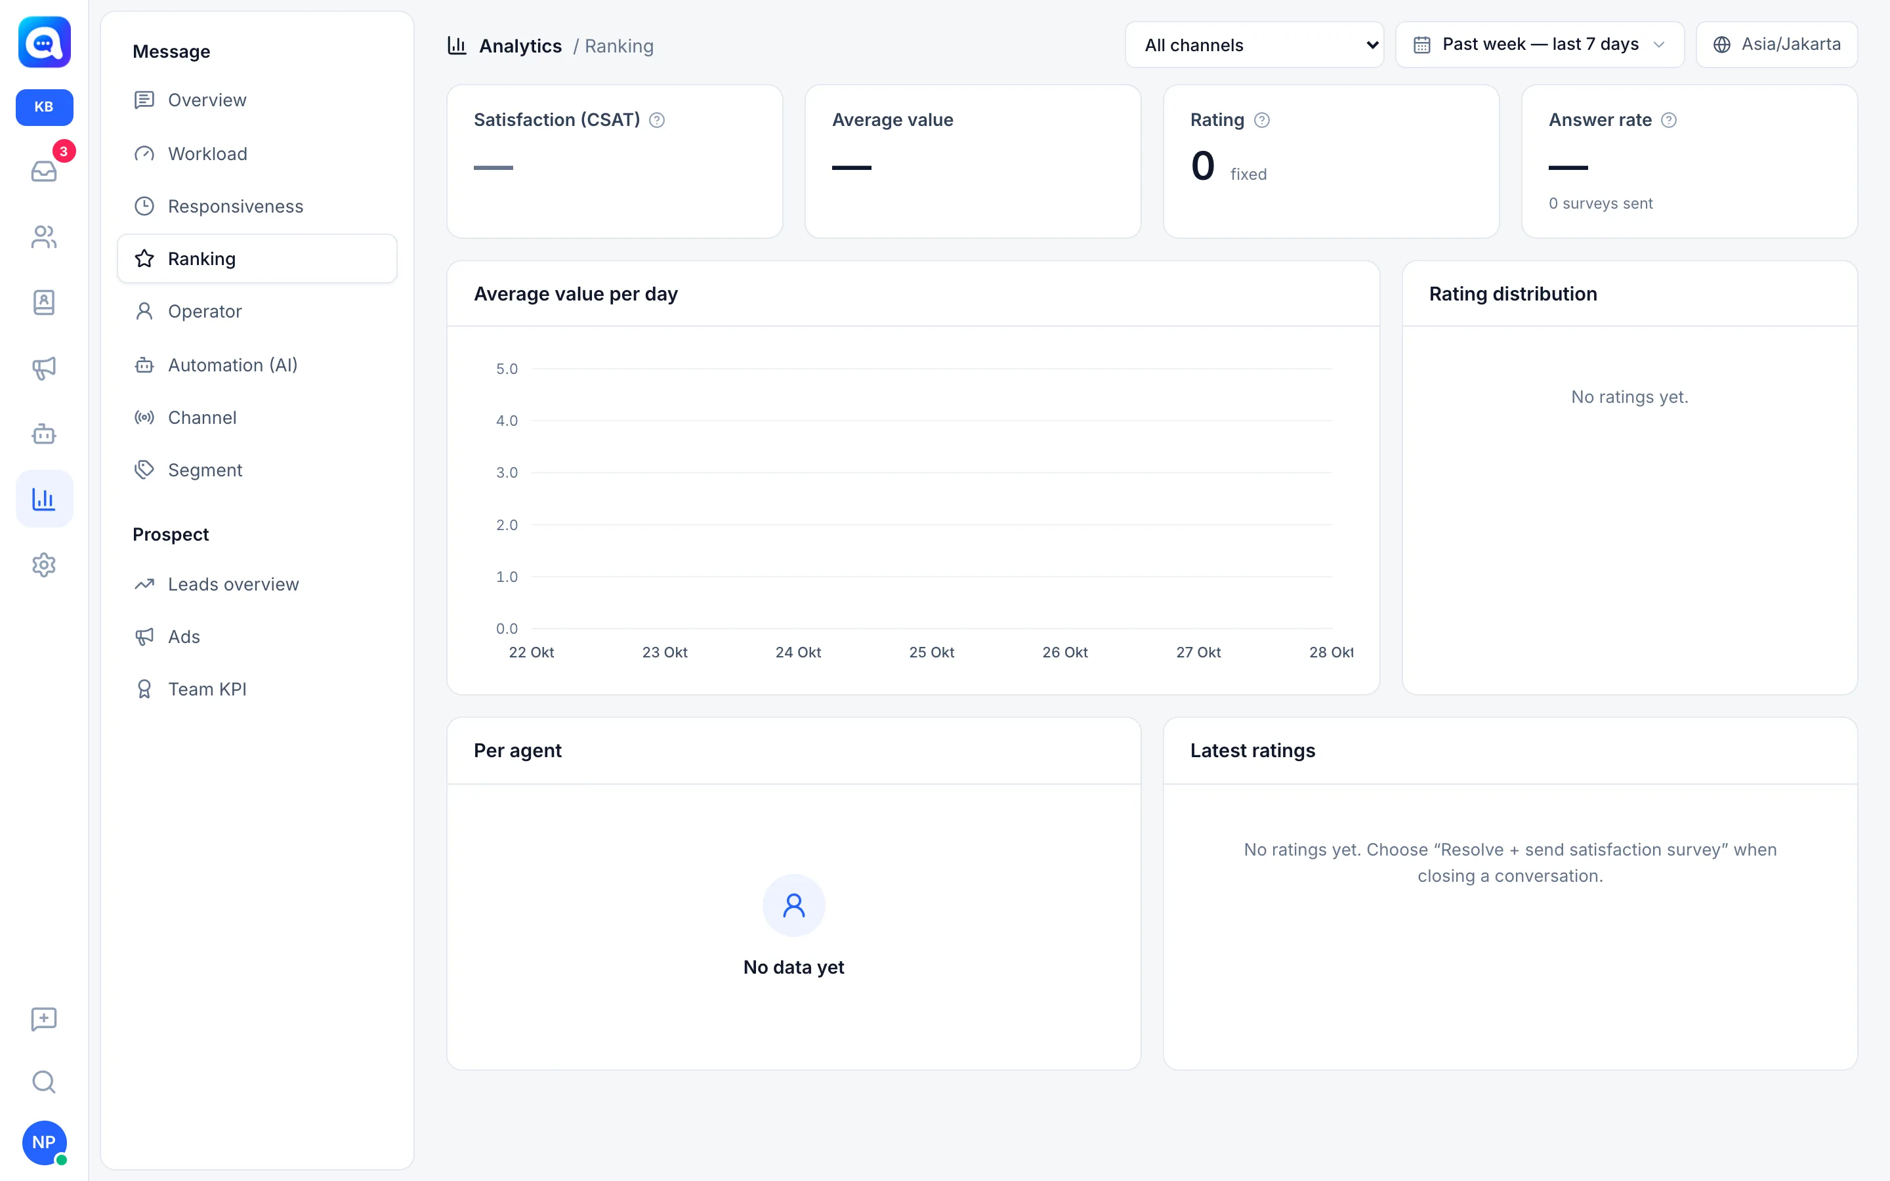Viewport: 1890px width, 1181px height.
Task: Click the Asia/Jakarta timezone button
Action: click(x=1776, y=45)
